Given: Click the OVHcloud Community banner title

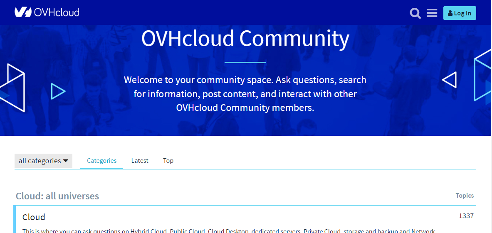Looking at the screenshot, I should tap(245, 39).
